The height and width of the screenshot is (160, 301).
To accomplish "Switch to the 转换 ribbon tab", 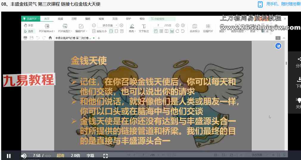I will coord(101,19).
